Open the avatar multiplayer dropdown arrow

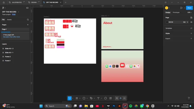(x=169, y=8)
